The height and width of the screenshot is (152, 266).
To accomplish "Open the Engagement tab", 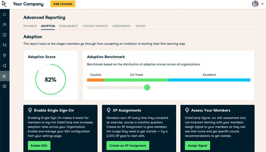I will click(68, 26).
